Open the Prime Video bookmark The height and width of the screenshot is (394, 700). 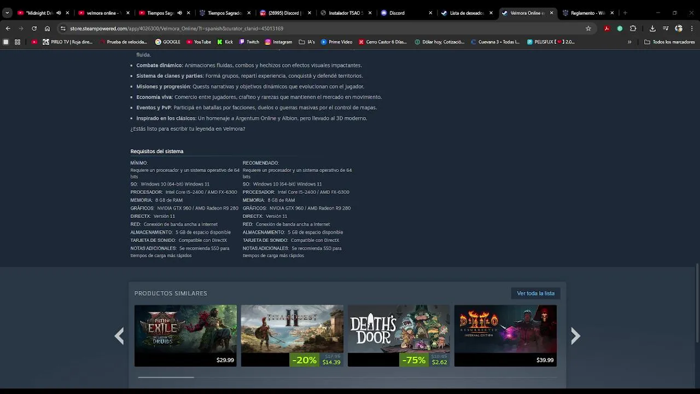point(337,42)
